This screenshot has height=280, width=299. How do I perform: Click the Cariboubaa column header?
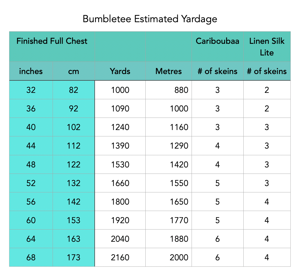coord(217,41)
